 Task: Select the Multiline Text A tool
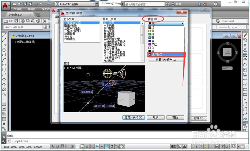pyautogui.click(x=4, y=124)
